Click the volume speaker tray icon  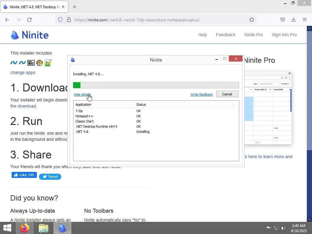pos(283,228)
